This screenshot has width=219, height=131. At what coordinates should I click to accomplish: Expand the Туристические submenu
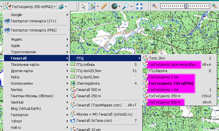[x=37, y=52]
